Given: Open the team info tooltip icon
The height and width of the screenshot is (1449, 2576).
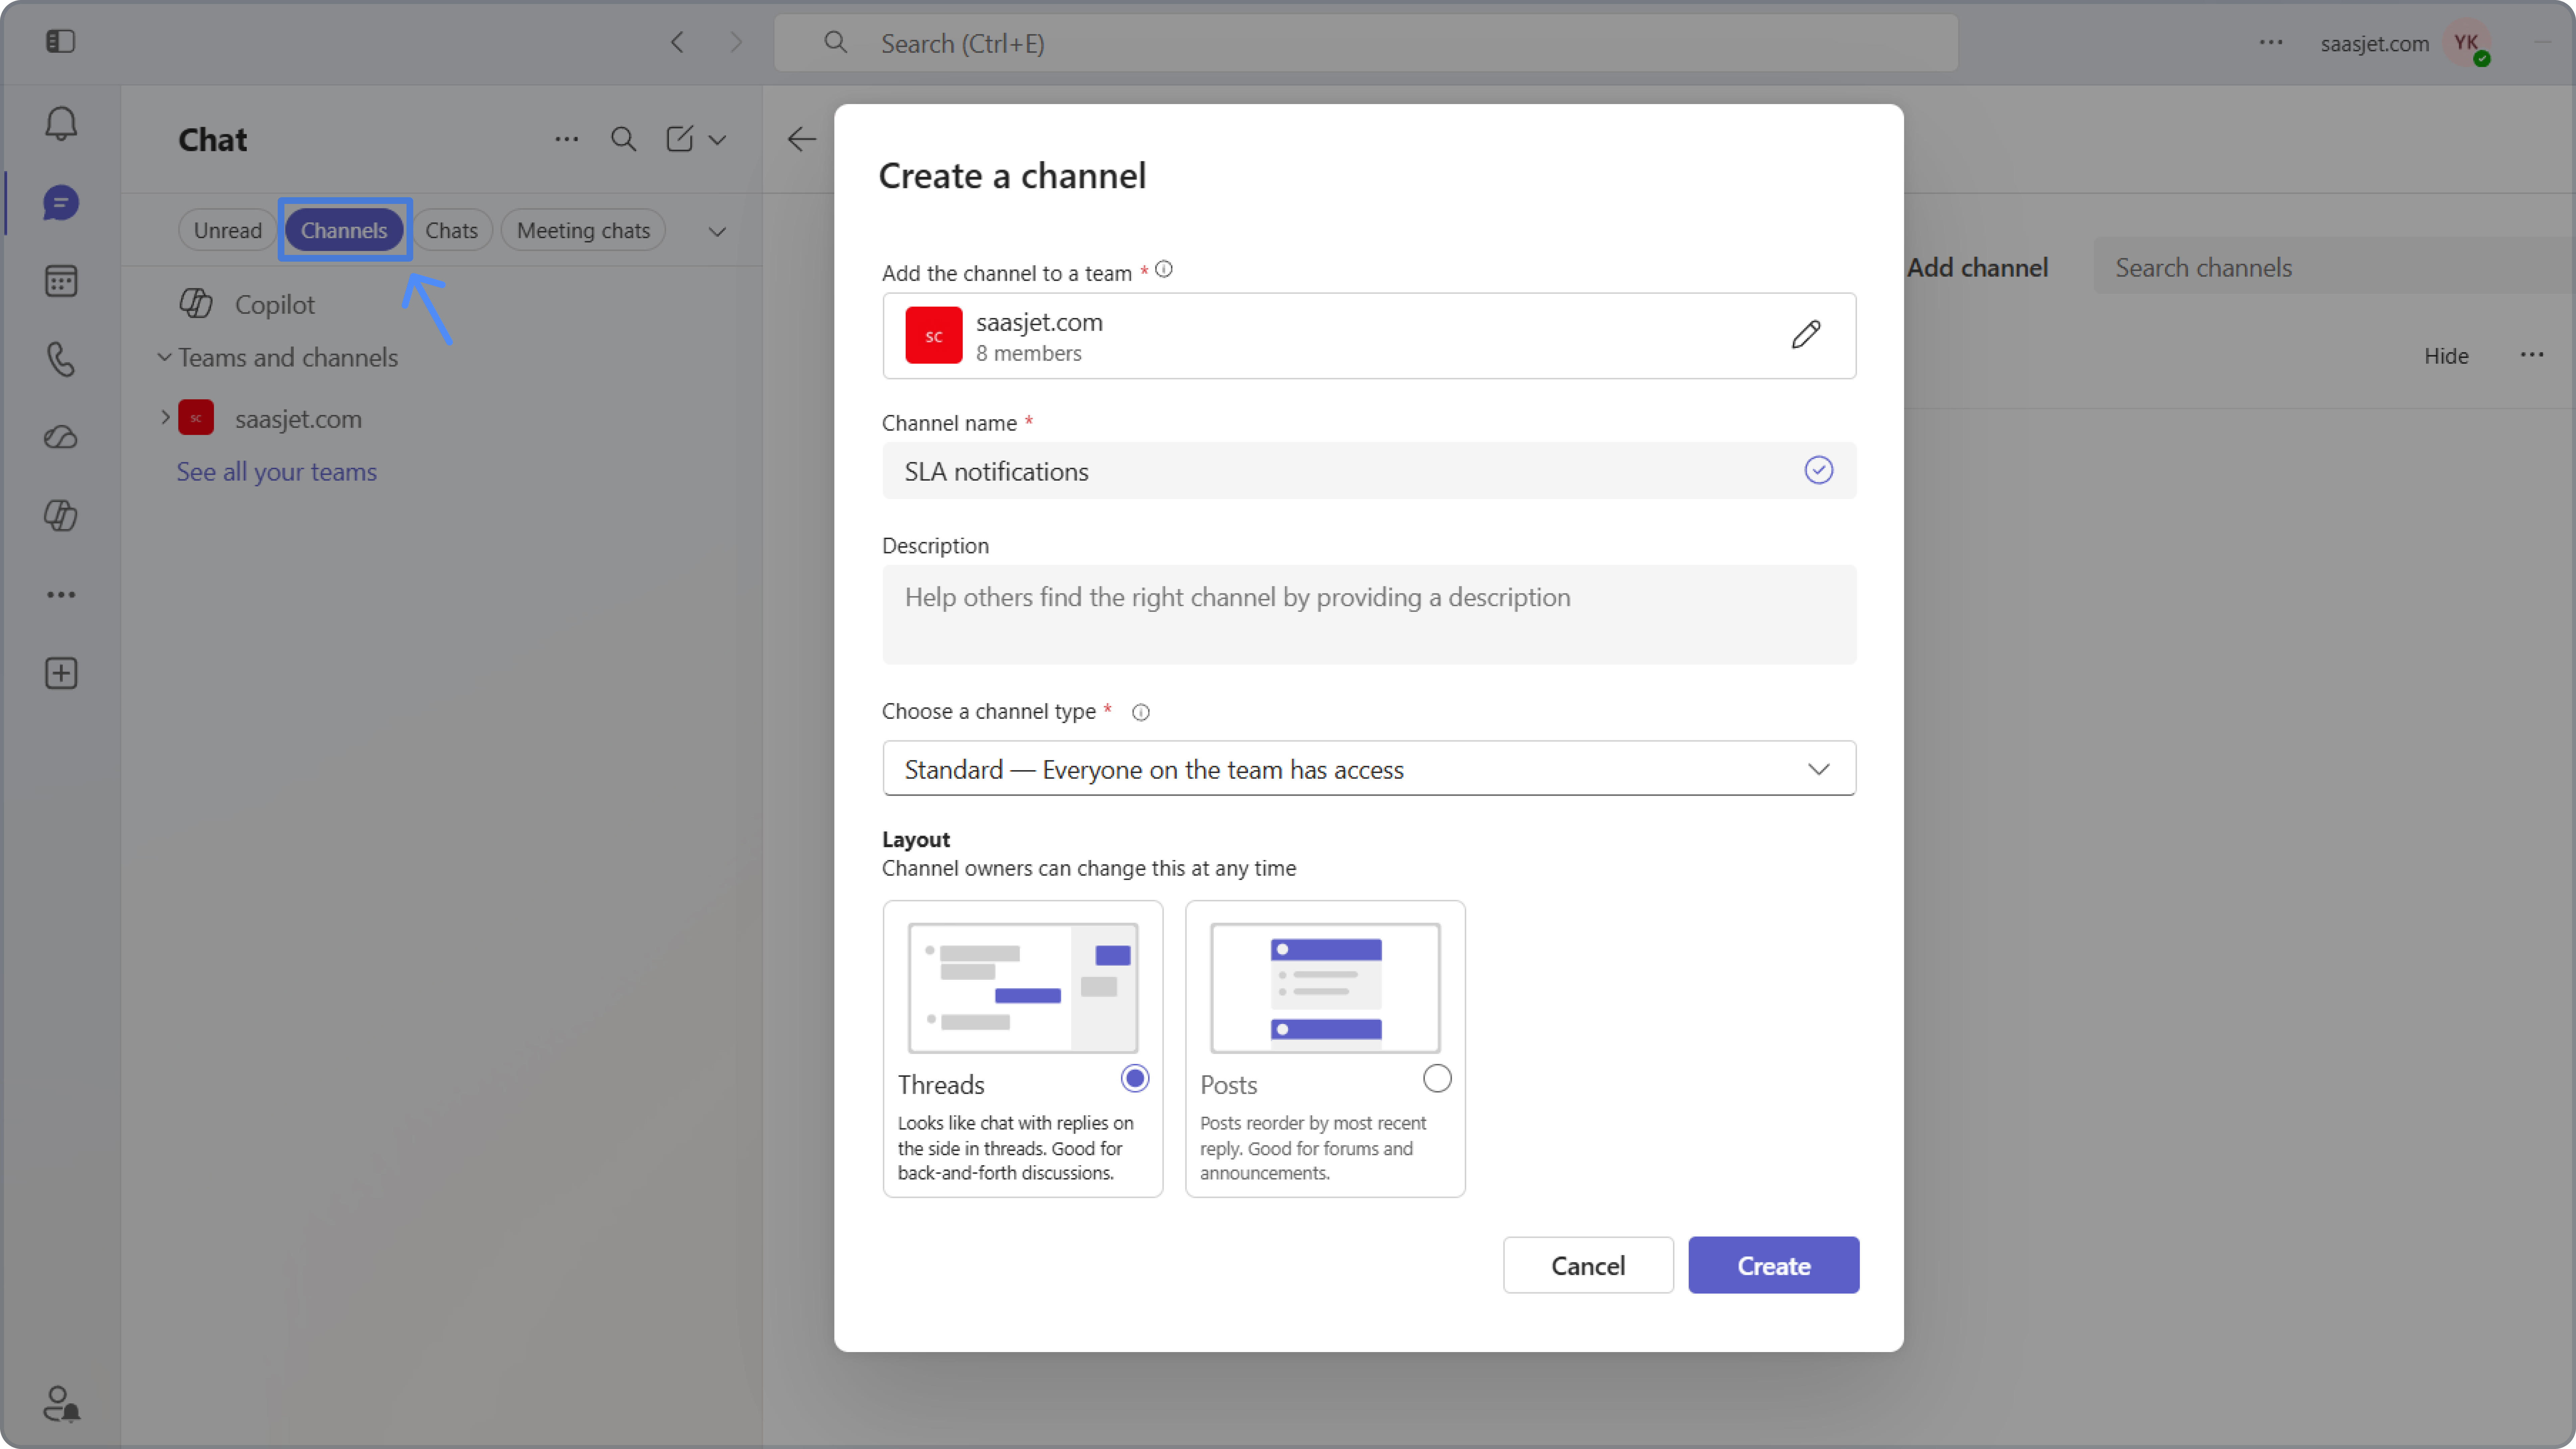Looking at the screenshot, I should (x=1164, y=269).
